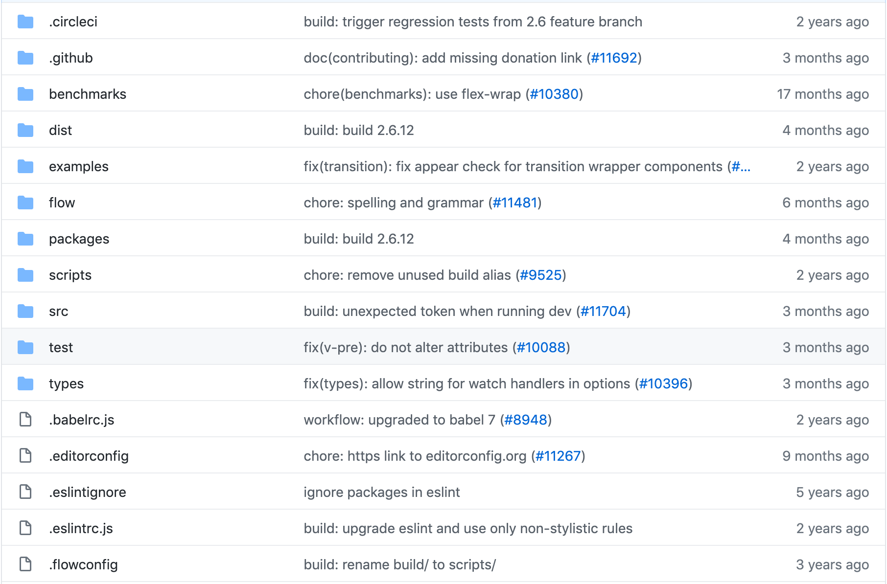Screen dimensions: 887x584
Task: Open the .eslintrc.js file
Action: (x=81, y=528)
